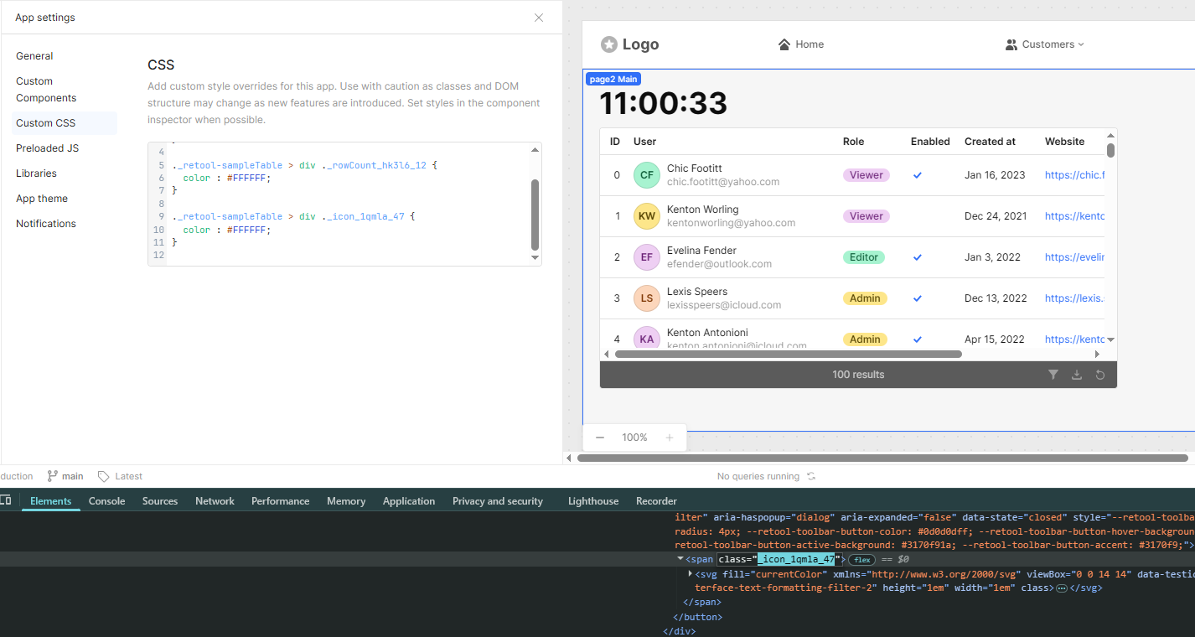Click the star Logo icon
1195x637 pixels.
click(x=609, y=44)
